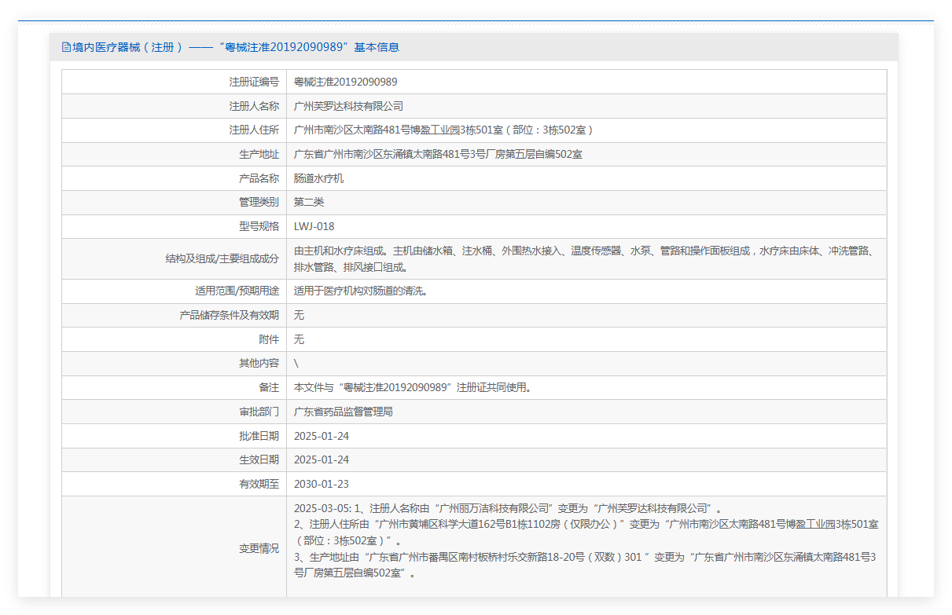The height and width of the screenshot is (615, 952).
Task: Click the 变更情况 change record text
Action: (586, 540)
